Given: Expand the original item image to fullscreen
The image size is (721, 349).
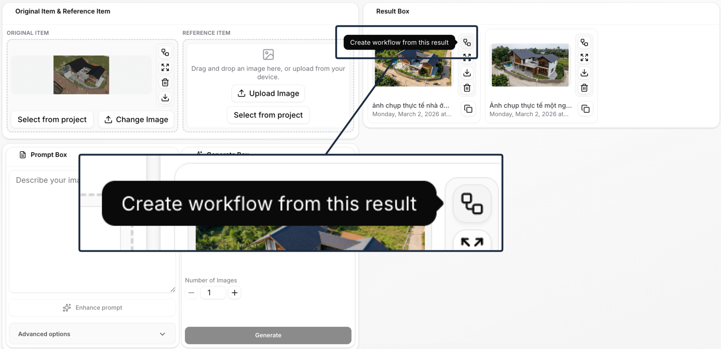Looking at the screenshot, I should click(x=165, y=67).
